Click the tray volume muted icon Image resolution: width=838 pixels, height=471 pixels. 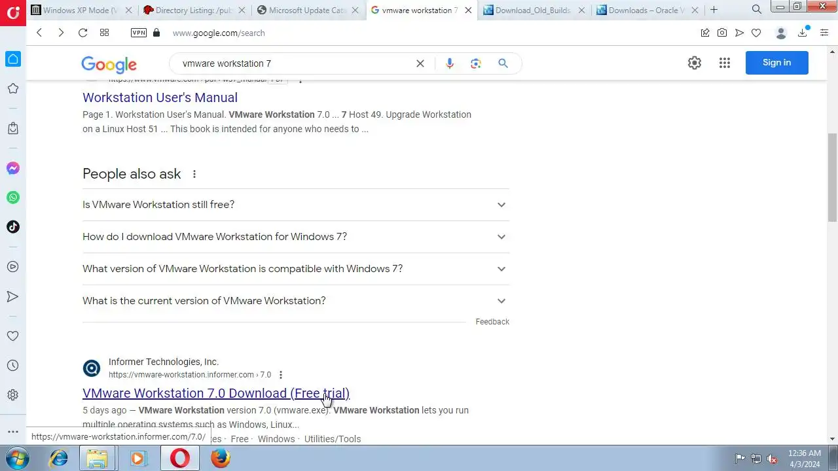tap(773, 459)
